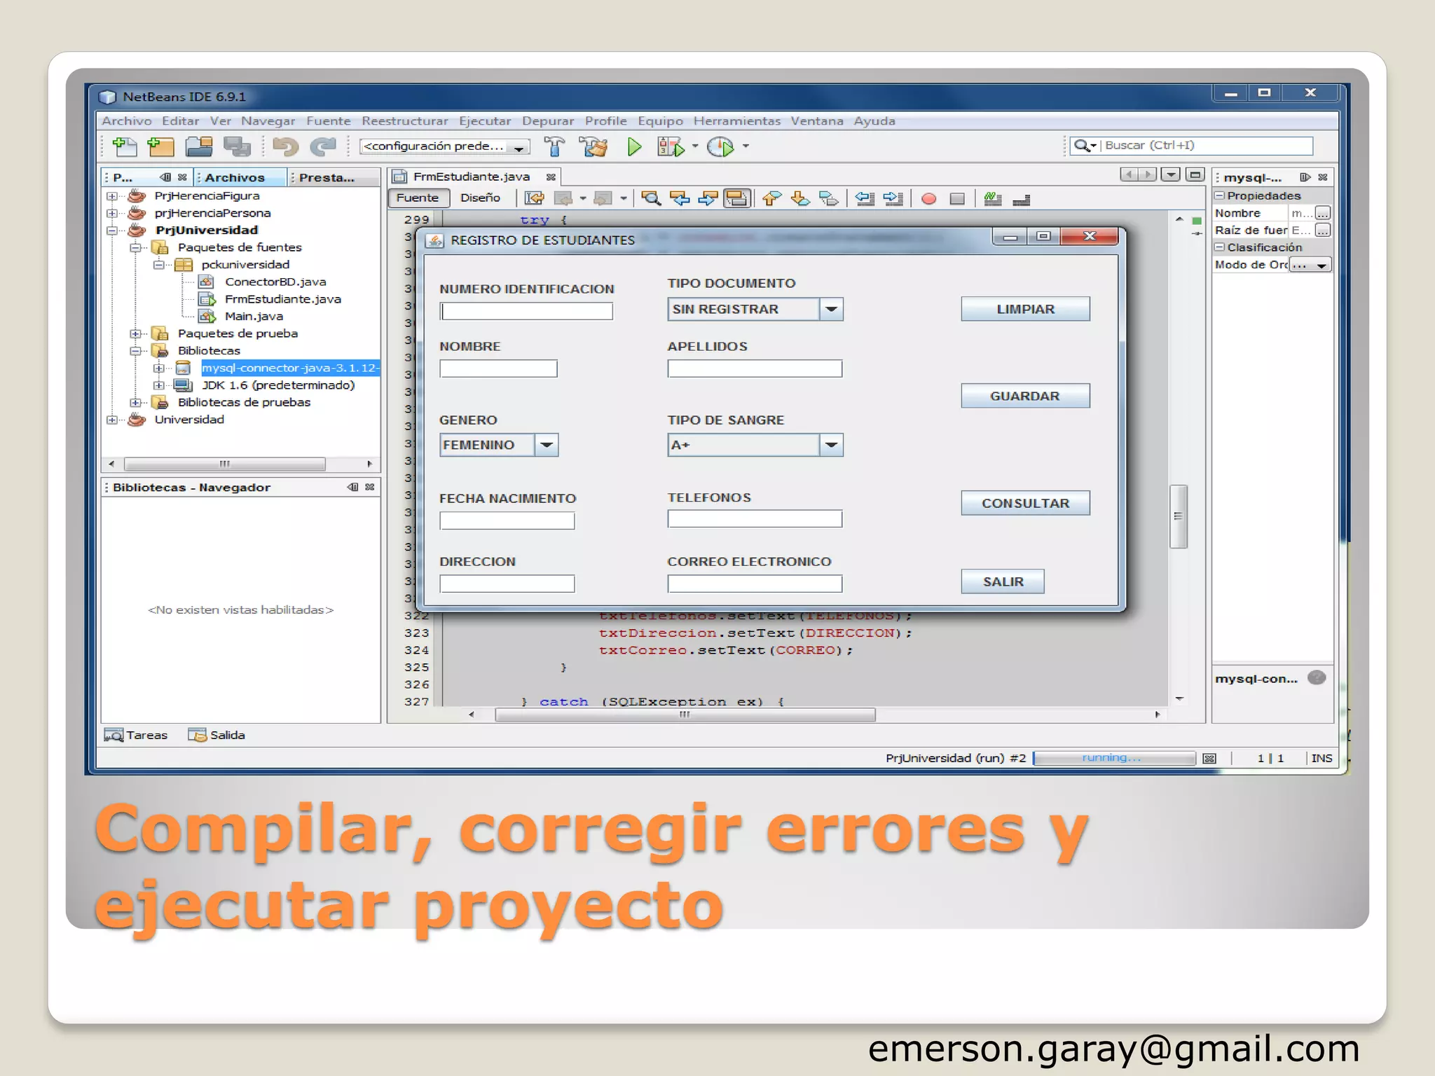Click the Save All toolbar icon
The width and height of the screenshot is (1435, 1076).
coord(237,146)
